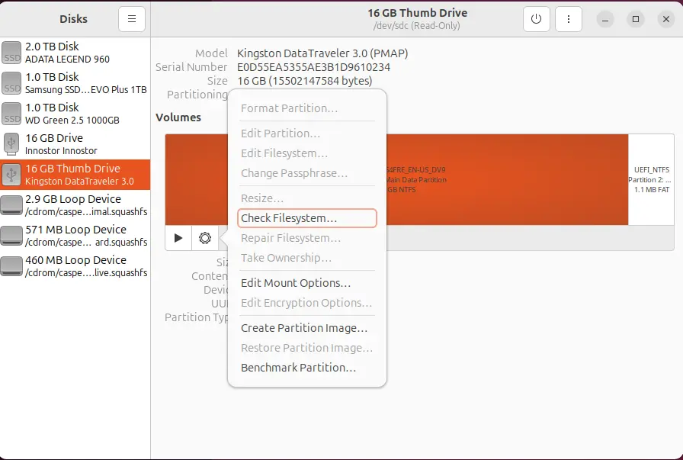Click the /dev/sdc (Read-Only) subtitle
683x460 pixels.
(416, 26)
